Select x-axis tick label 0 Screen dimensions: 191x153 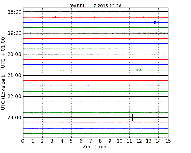23,141
